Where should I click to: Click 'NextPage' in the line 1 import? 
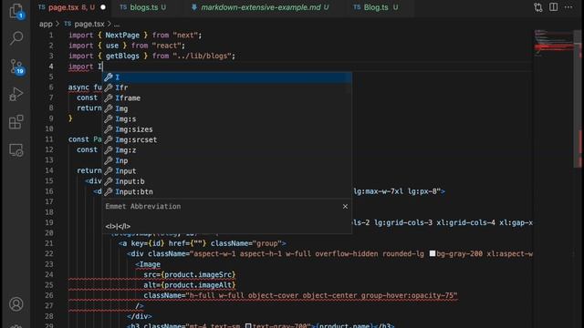coord(122,35)
